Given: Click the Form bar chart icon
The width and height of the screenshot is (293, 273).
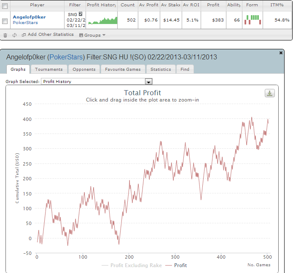Looking at the screenshot, I should point(252,20).
